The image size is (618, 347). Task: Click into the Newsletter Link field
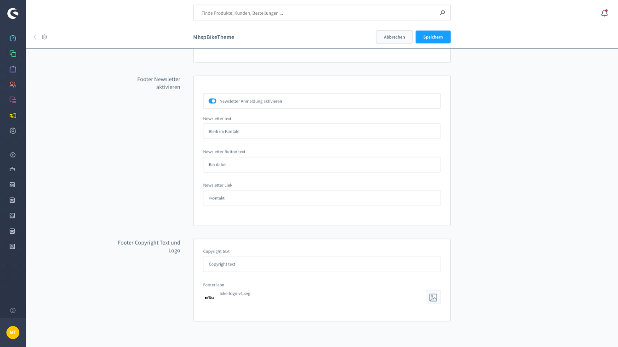321,198
